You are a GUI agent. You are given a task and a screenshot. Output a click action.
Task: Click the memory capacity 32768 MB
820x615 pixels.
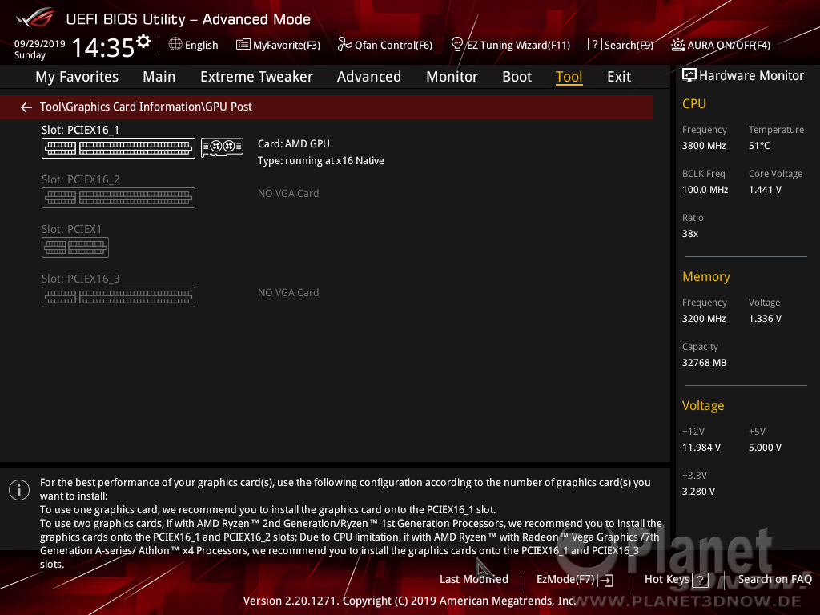[704, 363]
